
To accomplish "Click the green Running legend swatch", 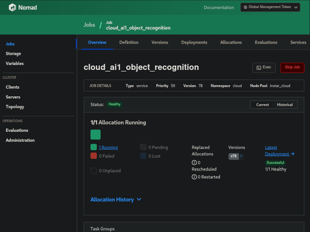I will click(x=93, y=147).
